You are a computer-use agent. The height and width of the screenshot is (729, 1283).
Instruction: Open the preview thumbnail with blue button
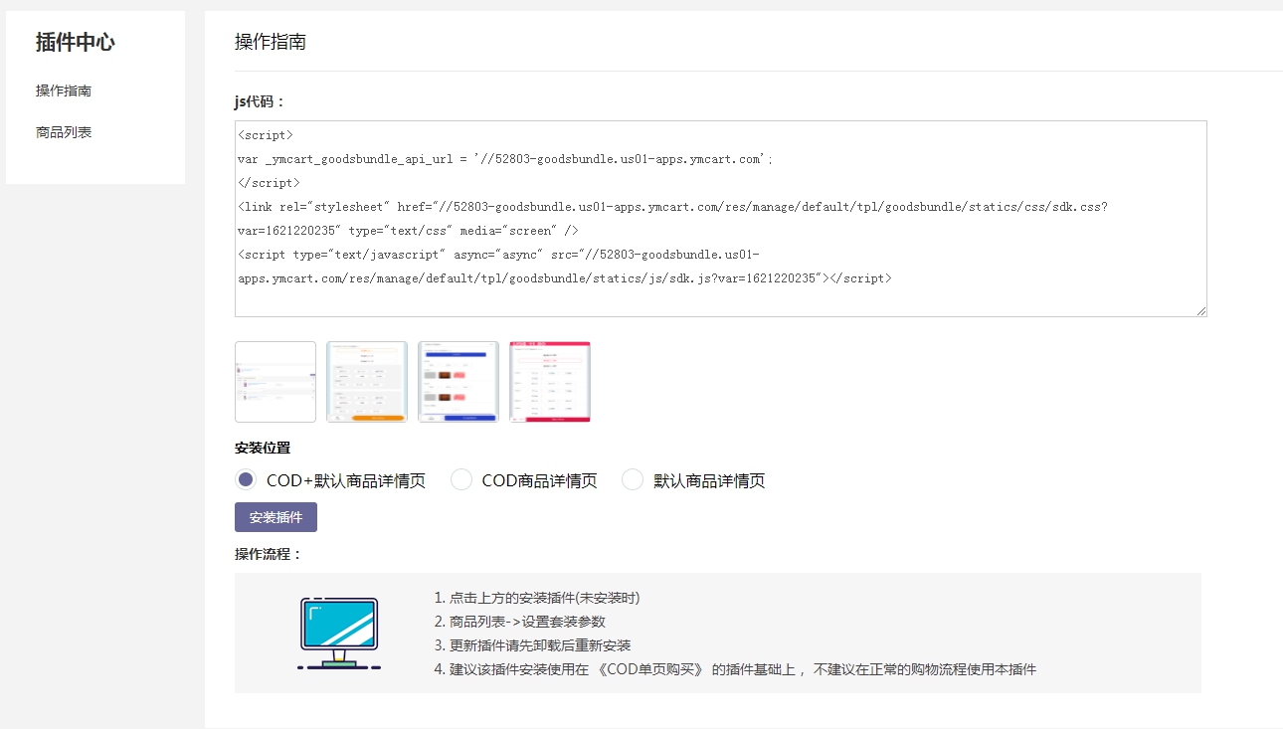click(458, 382)
